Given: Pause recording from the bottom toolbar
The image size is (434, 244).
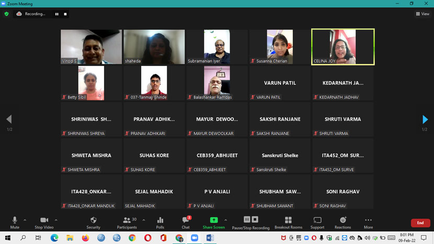Looking at the screenshot, I should pyautogui.click(x=247, y=219).
